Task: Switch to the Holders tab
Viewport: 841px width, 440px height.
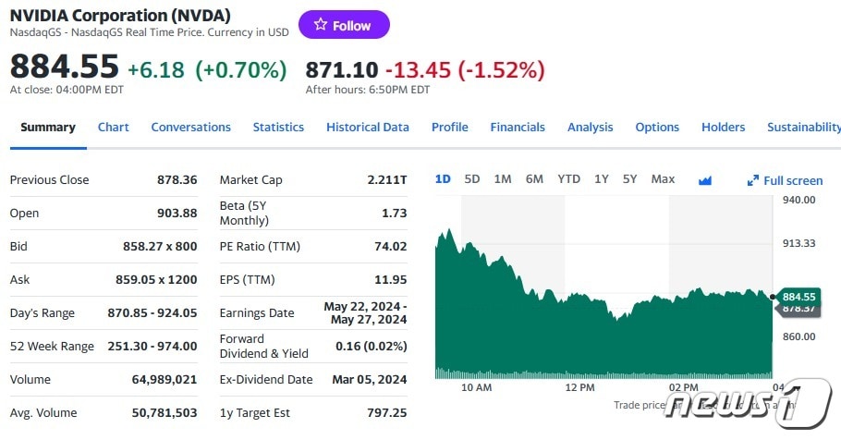Action: coord(723,128)
